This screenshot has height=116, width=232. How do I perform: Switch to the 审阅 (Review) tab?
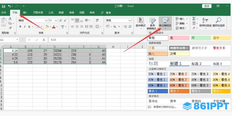tap(72, 13)
